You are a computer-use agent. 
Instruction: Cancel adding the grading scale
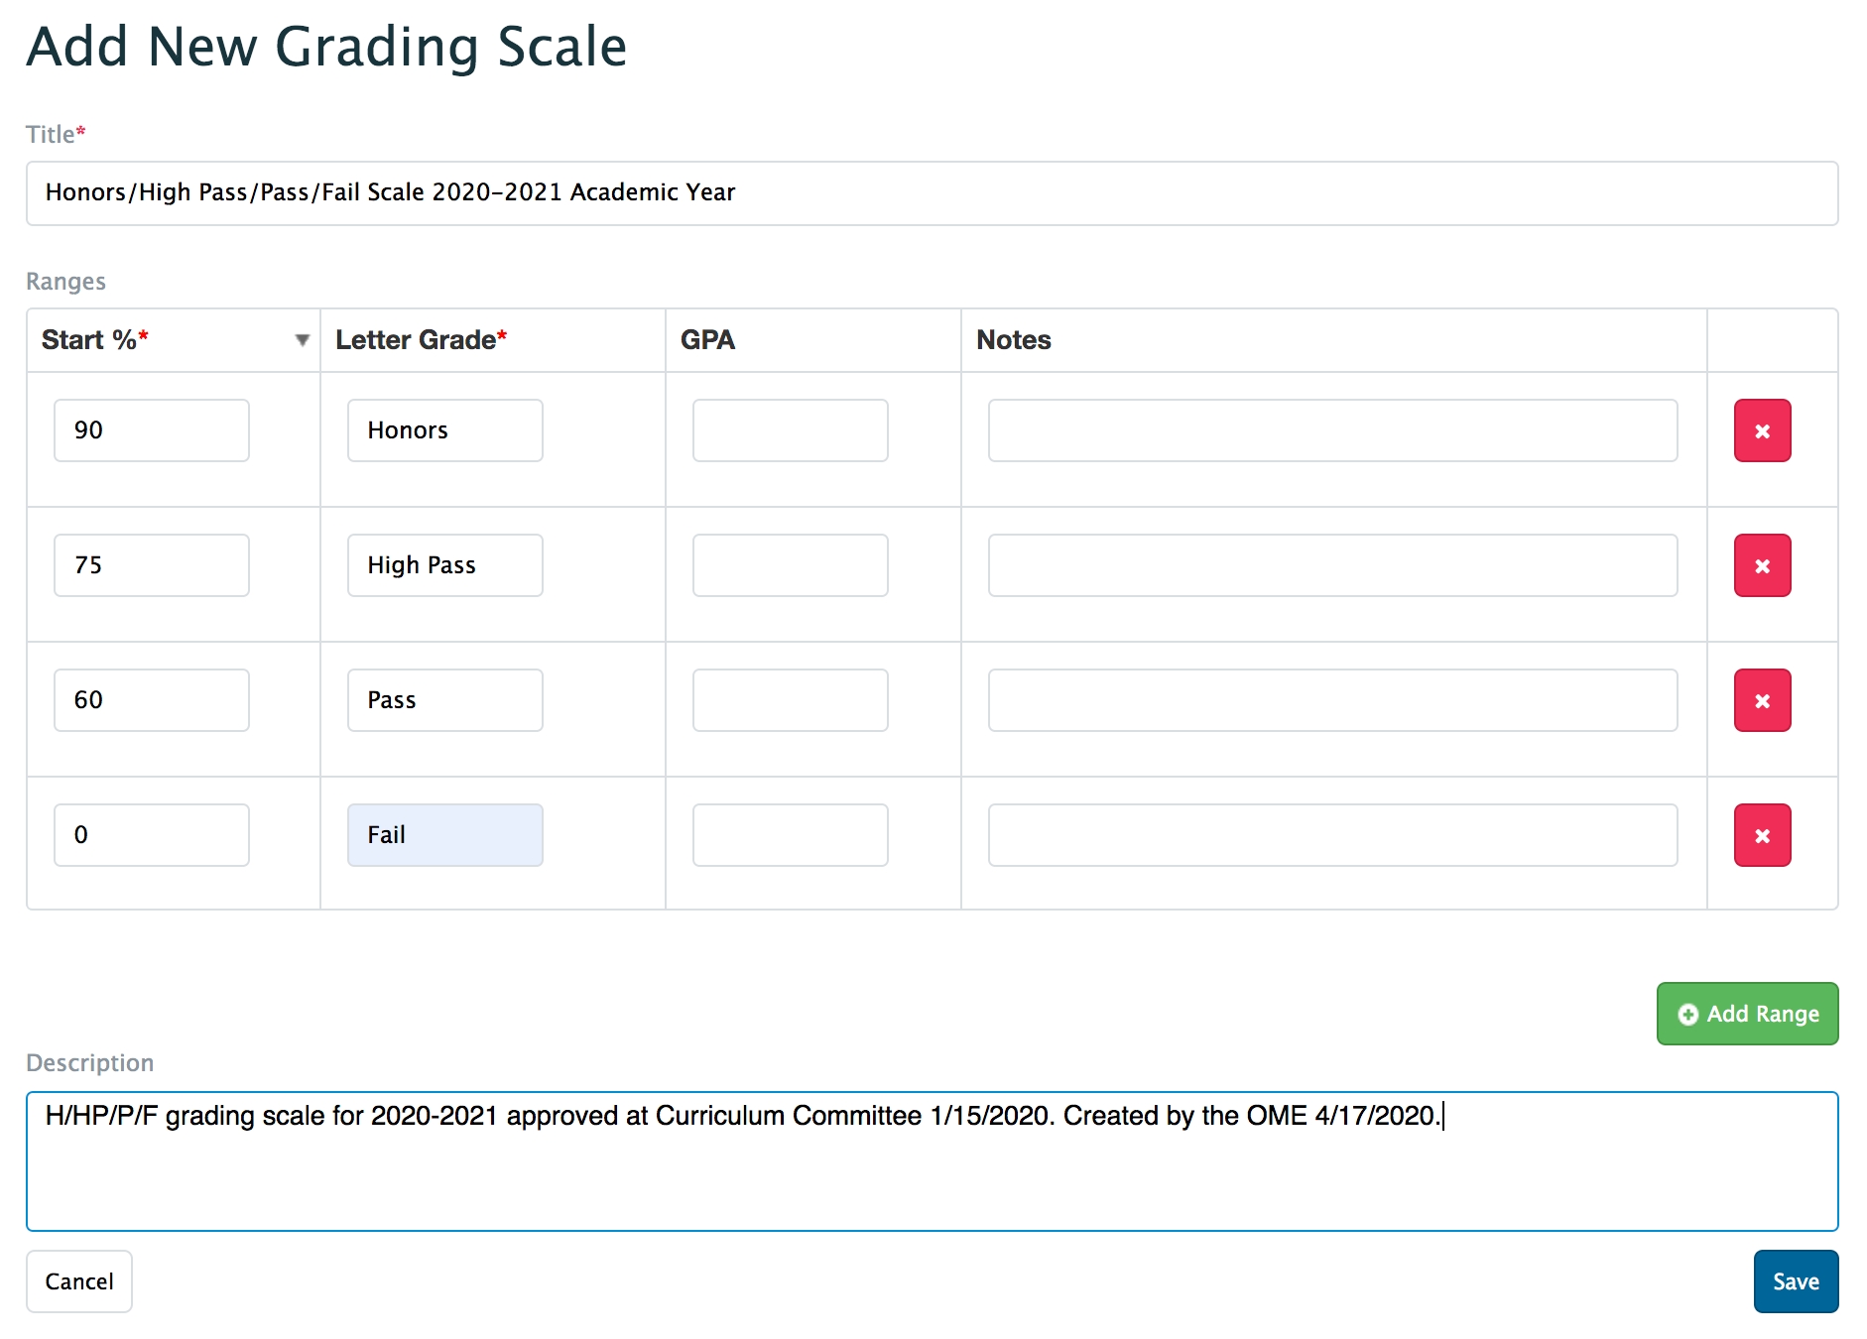coord(79,1281)
